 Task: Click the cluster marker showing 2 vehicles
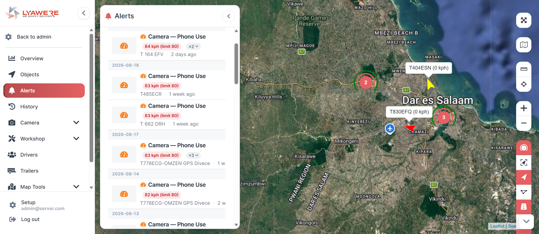[366, 83]
